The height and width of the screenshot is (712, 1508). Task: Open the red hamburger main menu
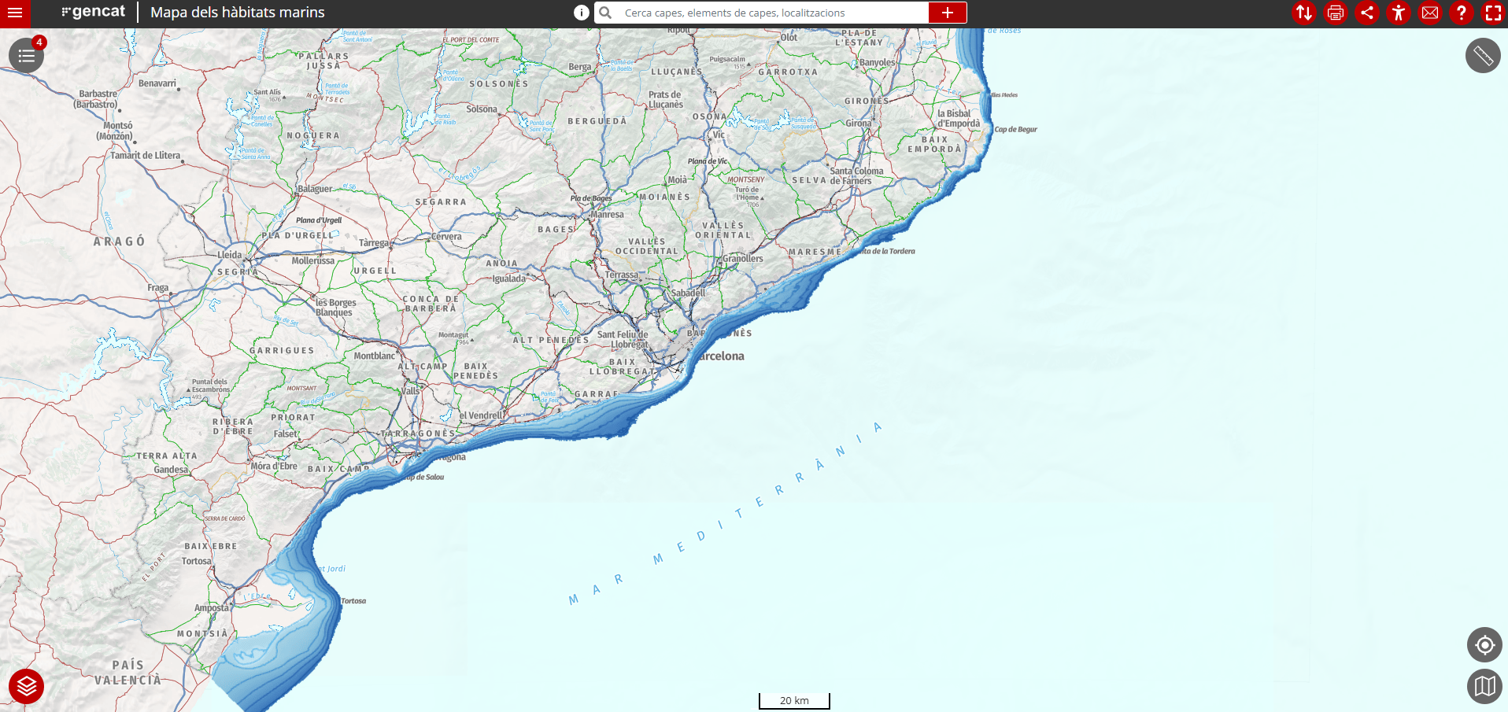point(15,13)
